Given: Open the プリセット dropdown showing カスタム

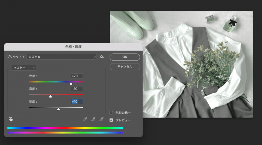Looking at the screenshot, I should coord(62,57).
